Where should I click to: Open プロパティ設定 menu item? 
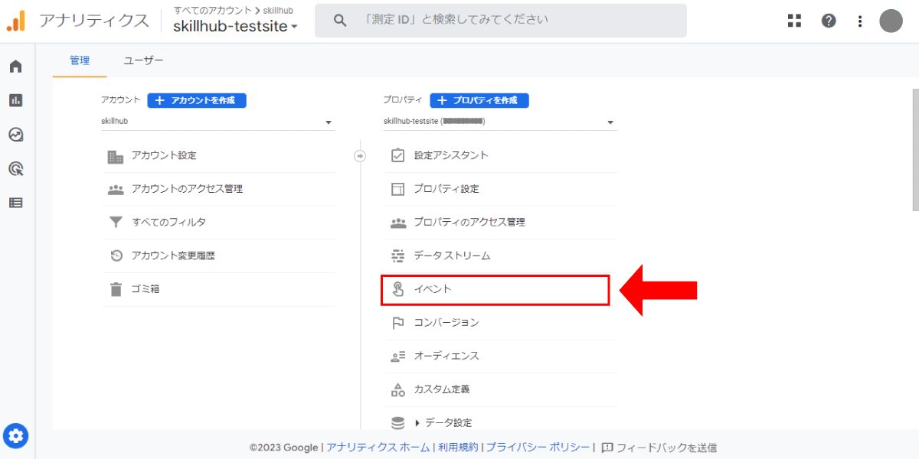coord(499,189)
